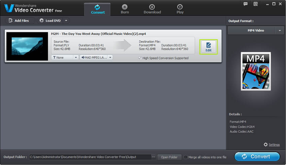Image resolution: width=286 pixels, height=165 pixels.
Task: Open the Download tab
Action: (x=152, y=9)
